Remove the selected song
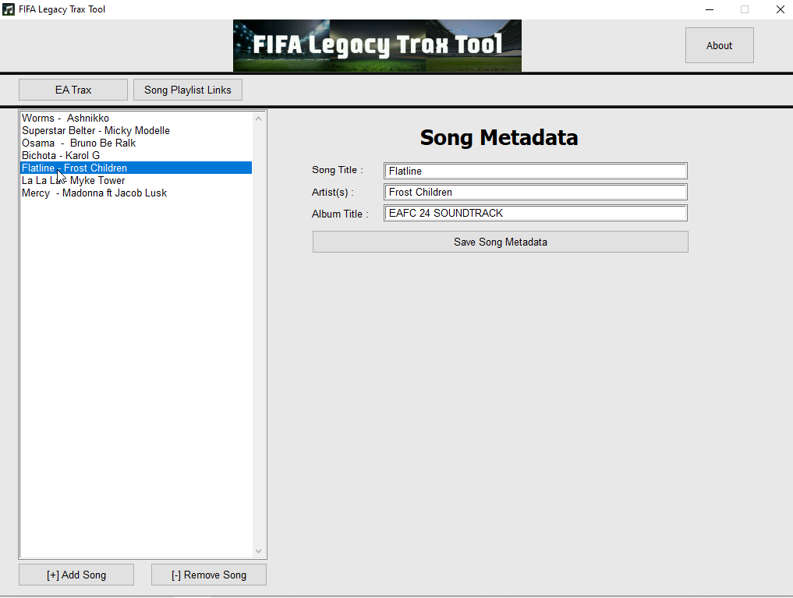Screen dimensions: 793x598 point(209,575)
